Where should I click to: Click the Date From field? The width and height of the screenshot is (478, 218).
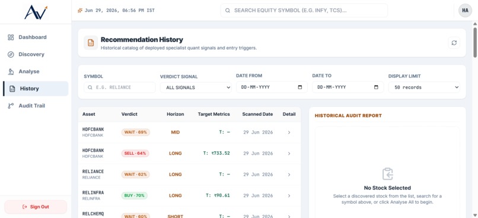point(272,87)
